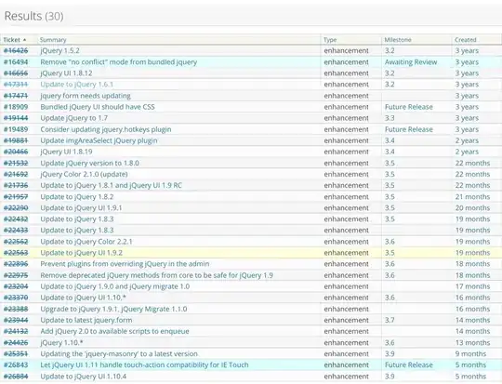
Task: Sort by the Milestone column header
Action: point(398,40)
